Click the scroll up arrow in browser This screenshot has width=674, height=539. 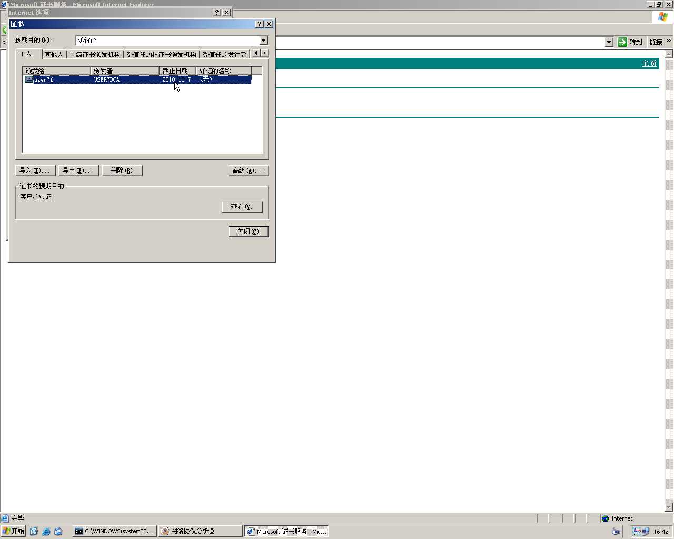pos(669,54)
